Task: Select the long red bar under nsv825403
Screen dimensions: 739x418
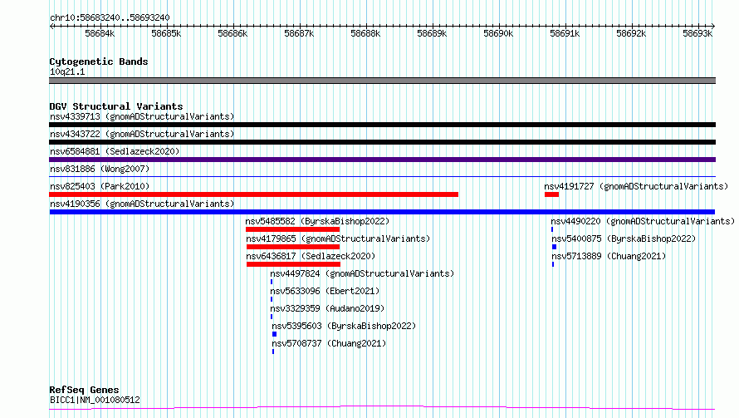Action: tap(253, 194)
